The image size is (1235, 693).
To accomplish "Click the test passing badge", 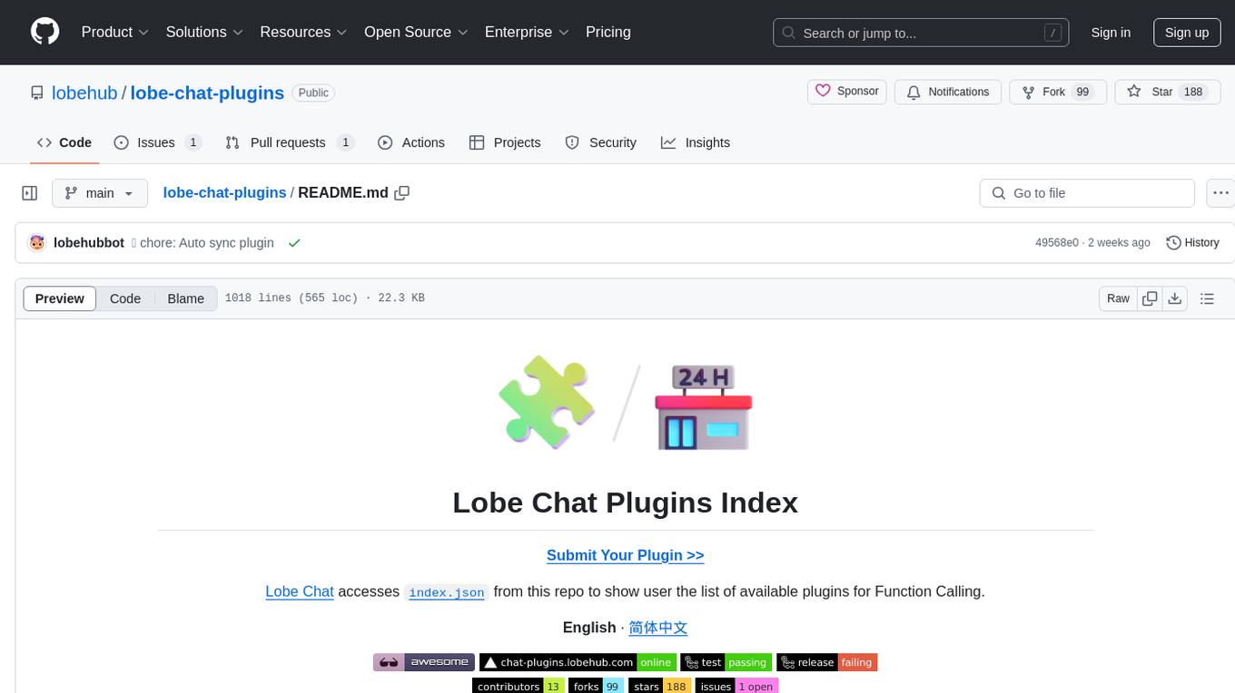I will coord(726,662).
